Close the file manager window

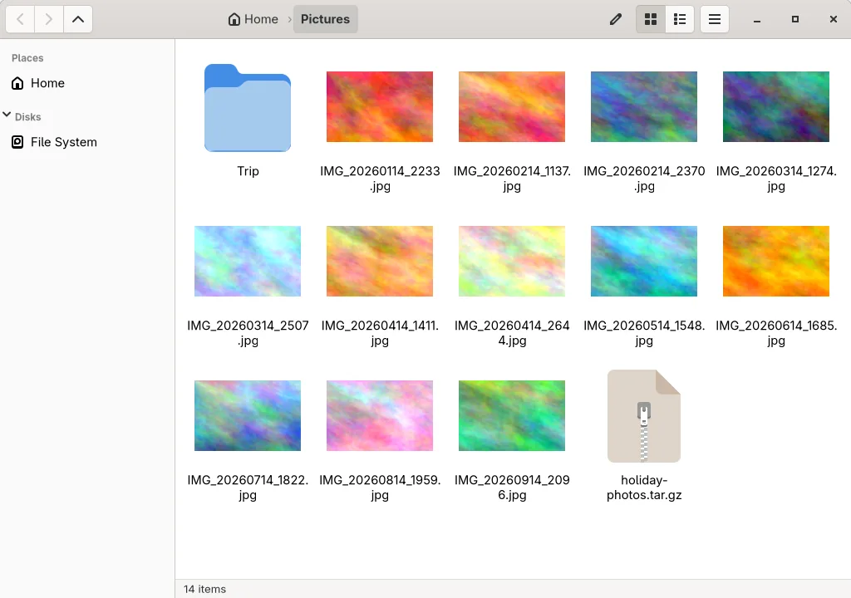833,20
